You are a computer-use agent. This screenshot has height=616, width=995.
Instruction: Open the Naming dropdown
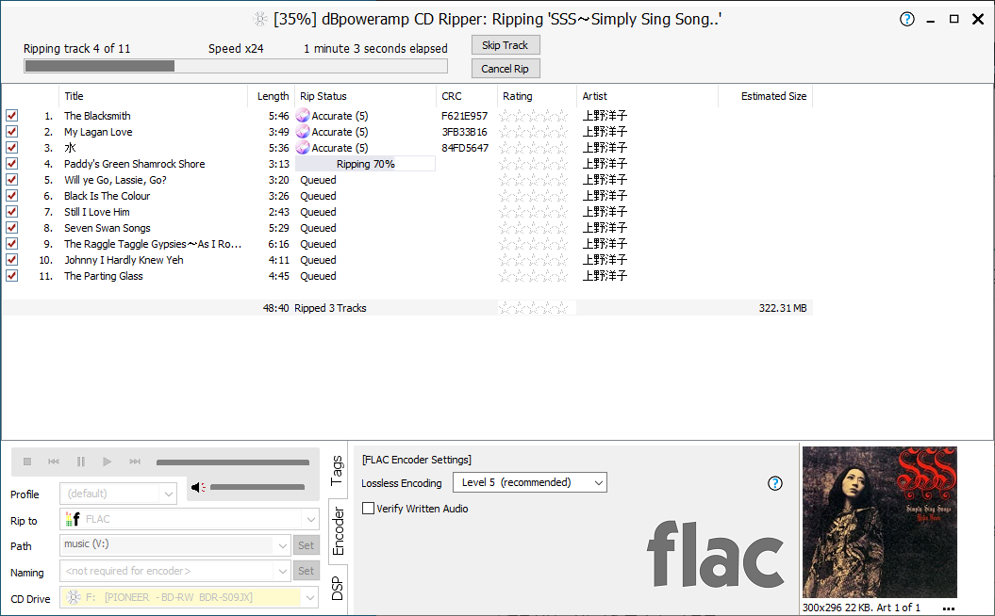(x=282, y=571)
